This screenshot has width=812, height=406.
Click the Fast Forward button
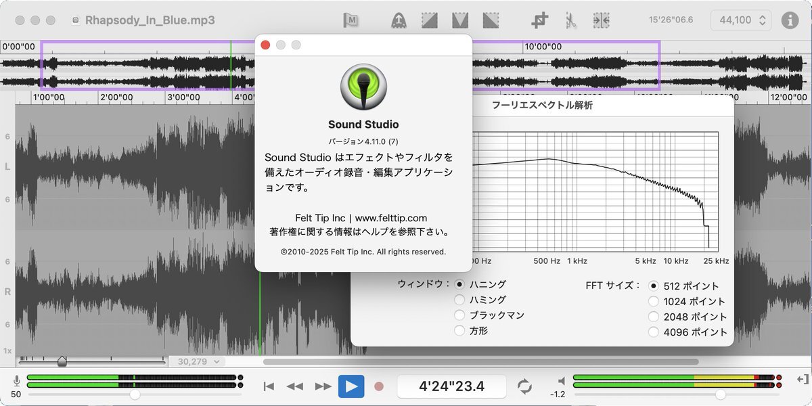pyautogui.click(x=323, y=386)
